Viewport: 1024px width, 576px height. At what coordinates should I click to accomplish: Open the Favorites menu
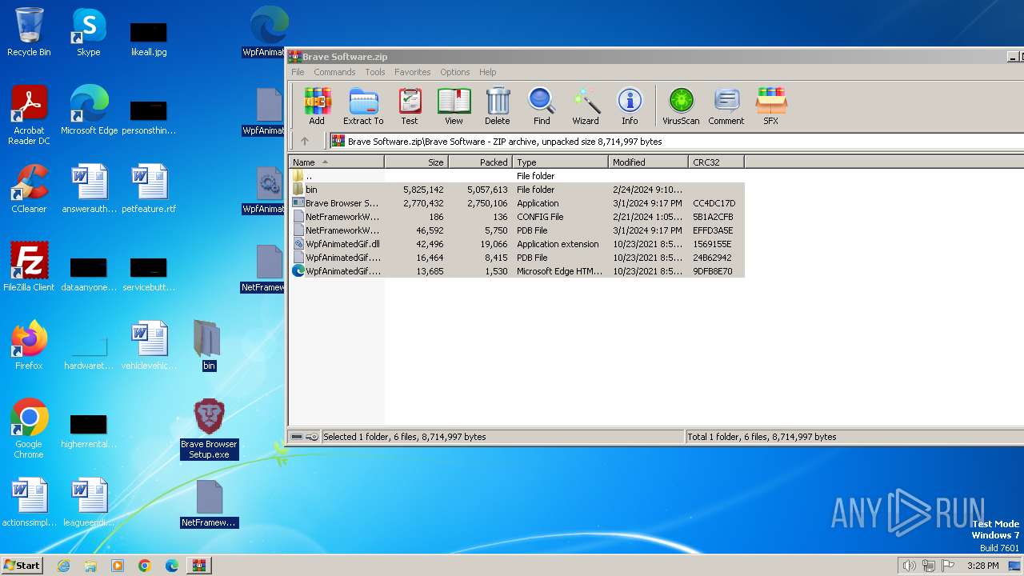pyautogui.click(x=412, y=72)
